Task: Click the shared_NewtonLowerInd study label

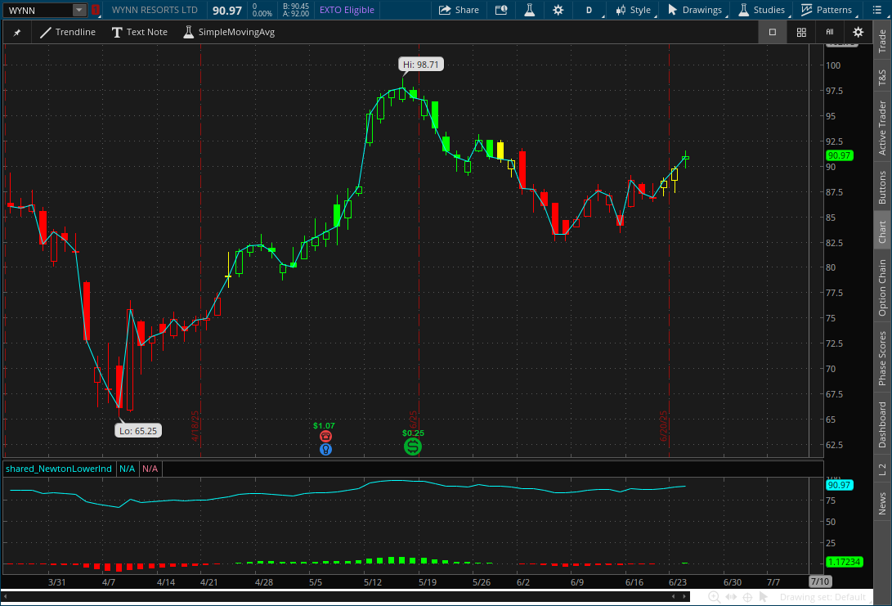Action: pyautogui.click(x=59, y=469)
